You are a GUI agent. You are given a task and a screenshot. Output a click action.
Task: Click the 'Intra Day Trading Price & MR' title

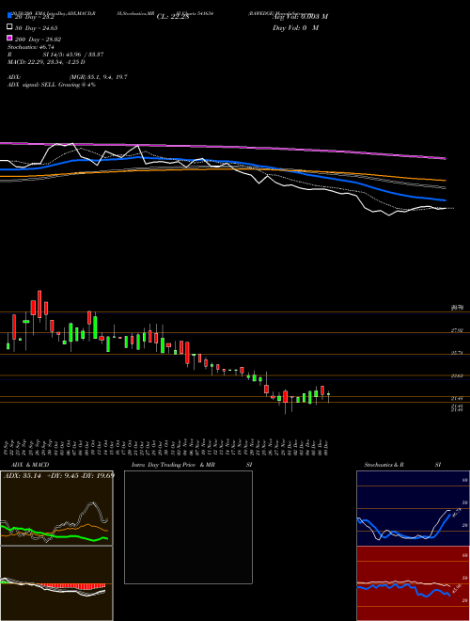(174, 465)
